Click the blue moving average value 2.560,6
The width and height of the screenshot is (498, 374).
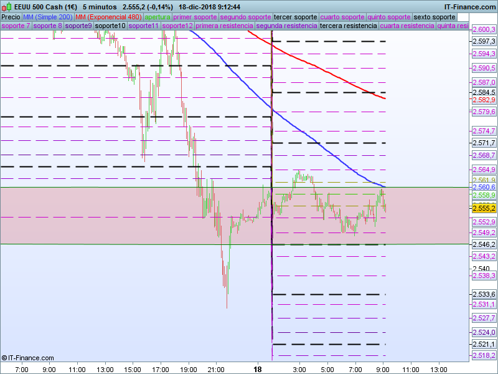point(484,187)
